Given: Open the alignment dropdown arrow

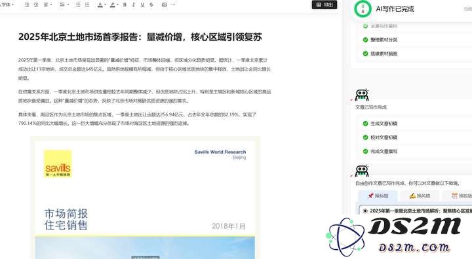Looking at the screenshot, I should point(51,5).
